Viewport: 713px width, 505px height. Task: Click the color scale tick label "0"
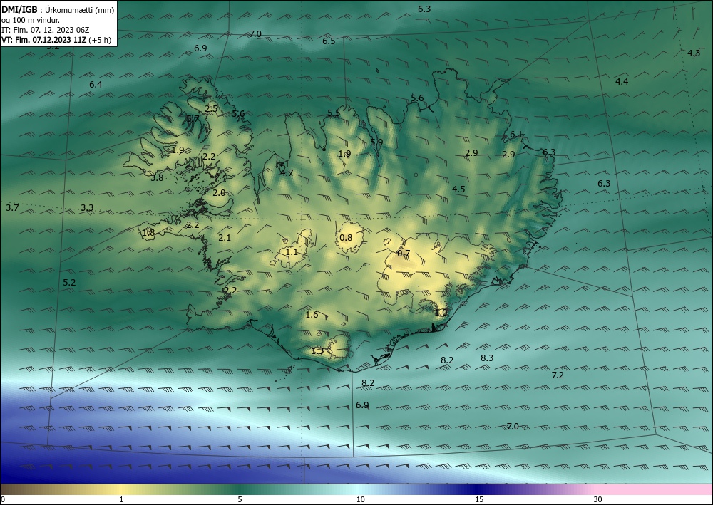pyautogui.click(x=3, y=499)
